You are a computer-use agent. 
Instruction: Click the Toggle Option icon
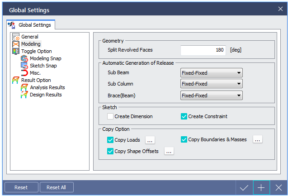click(16, 51)
